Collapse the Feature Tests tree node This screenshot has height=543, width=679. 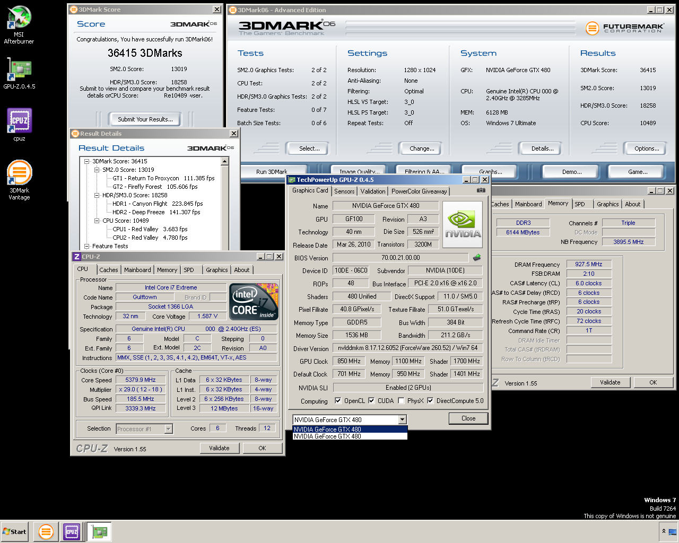pos(87,246)
